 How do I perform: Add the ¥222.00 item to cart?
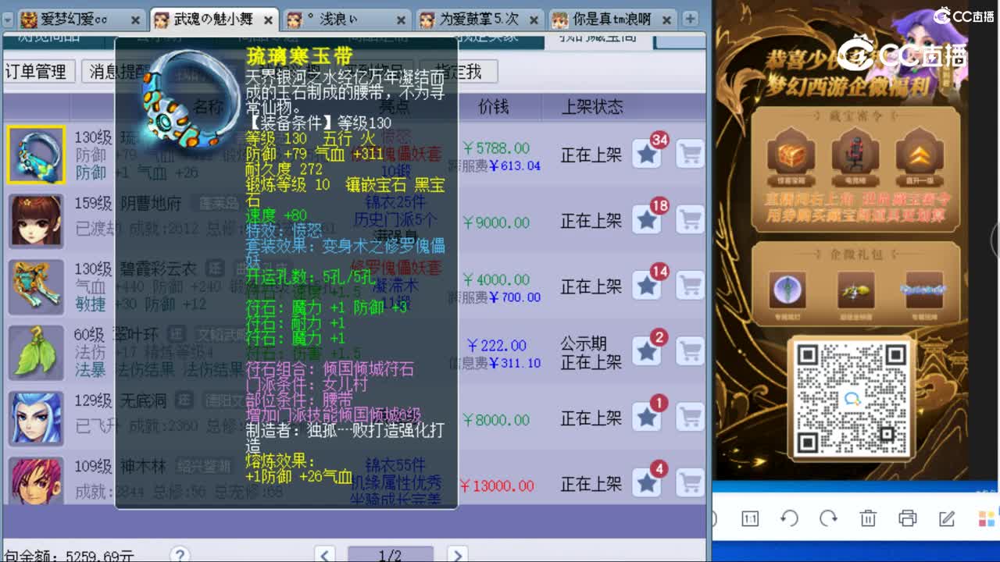click(x=690, y=352)
